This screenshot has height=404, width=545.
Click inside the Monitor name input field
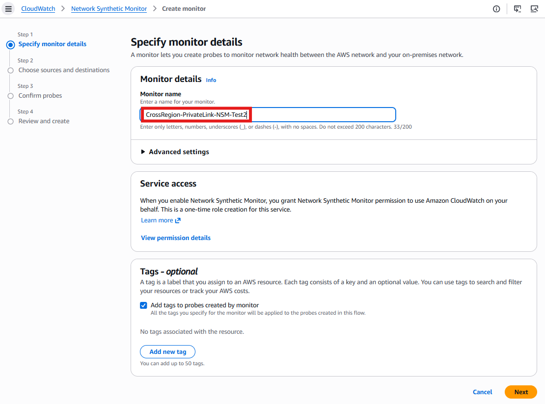coord(268,114)
